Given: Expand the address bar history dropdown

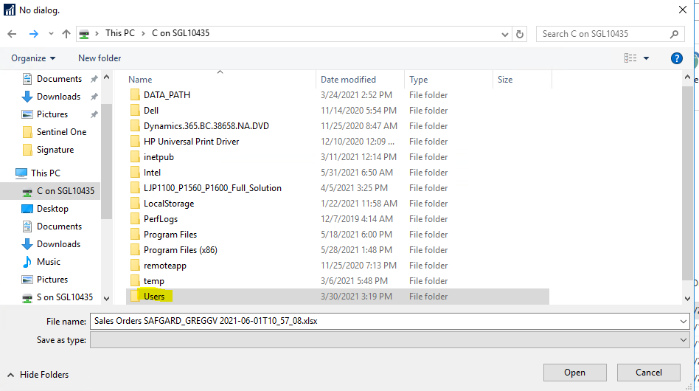Looking at the screenshot, I should [x=504, y=35].
